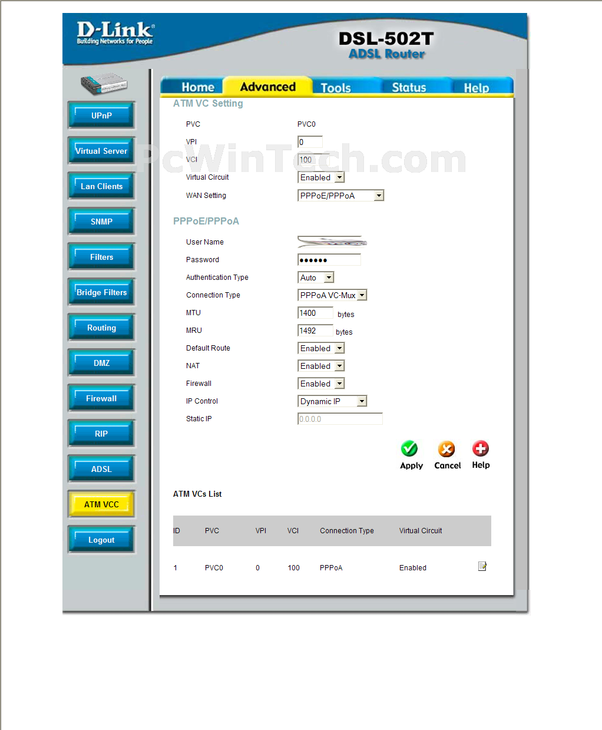Open the WAN Setting dropdown
The height and width of the screenshot is (730, 602).
click(x=341, y=196)
